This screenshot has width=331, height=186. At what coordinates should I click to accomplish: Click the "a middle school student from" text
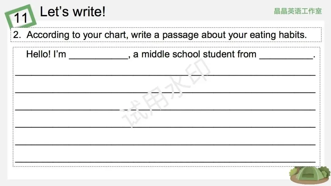(x=195, y=54)
